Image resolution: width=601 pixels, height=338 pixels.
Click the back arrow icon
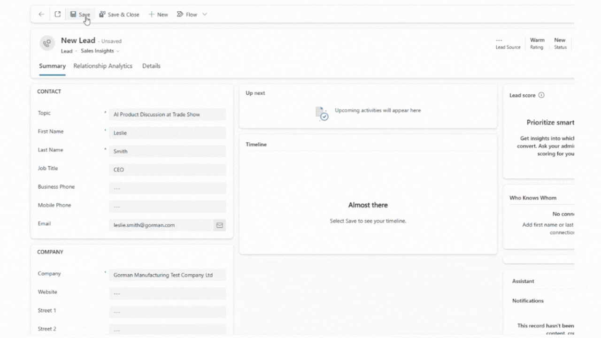[x=41, y=15]
